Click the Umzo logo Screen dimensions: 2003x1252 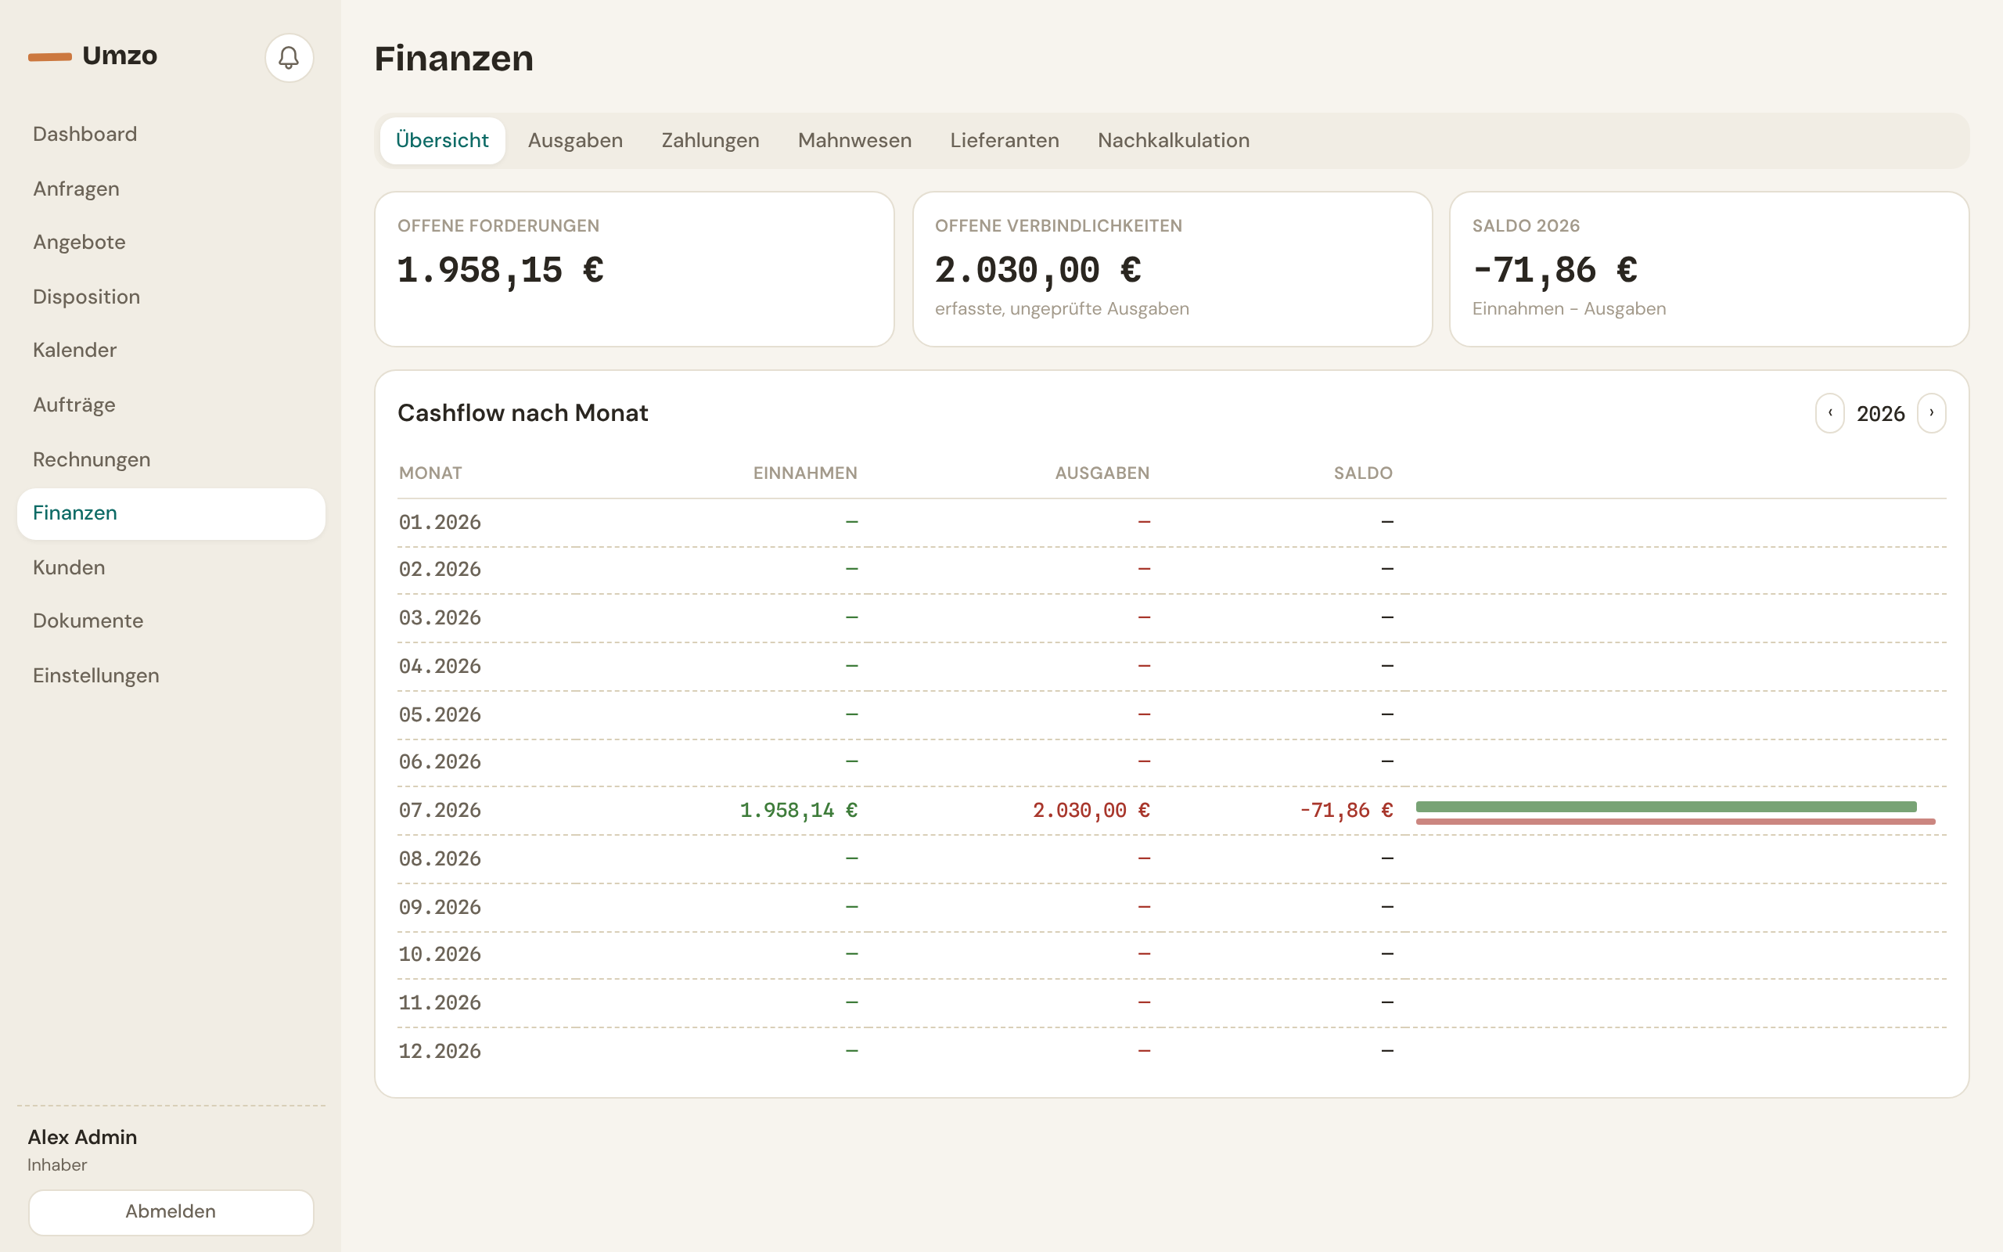[92, 56]
